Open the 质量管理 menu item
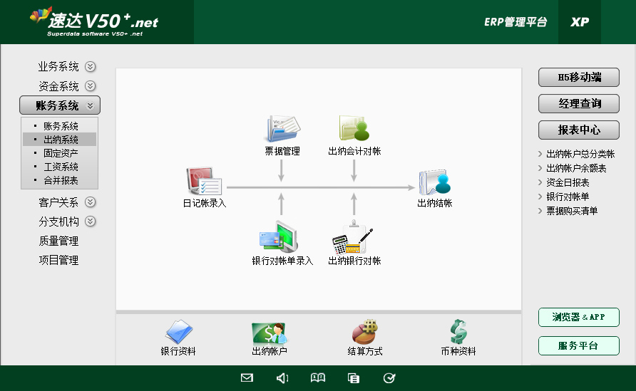This screenshot has width=636, height=391. point(58,241)
